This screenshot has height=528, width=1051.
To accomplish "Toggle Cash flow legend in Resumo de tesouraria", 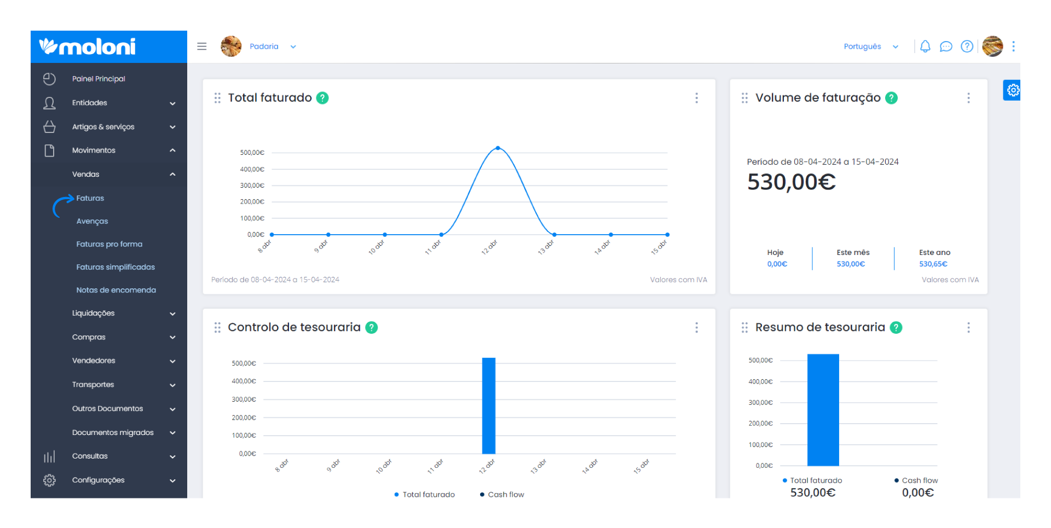I will 916,480.
